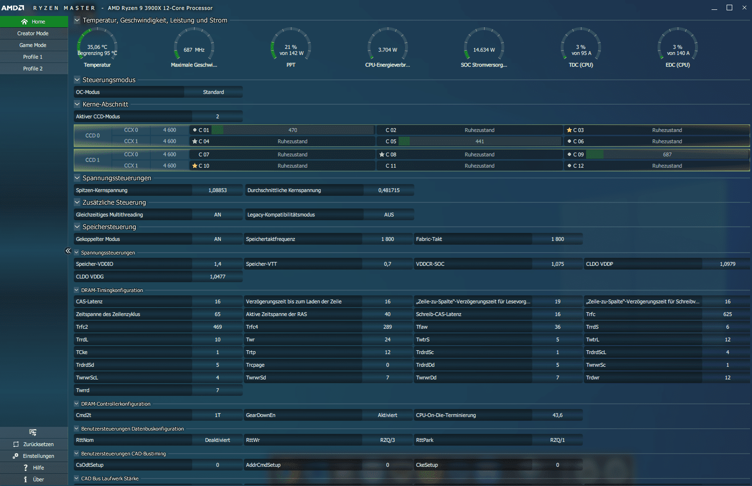Click the Speichertaktfrequenz value 1 800
752x486 pixels.
click(387, 239)
